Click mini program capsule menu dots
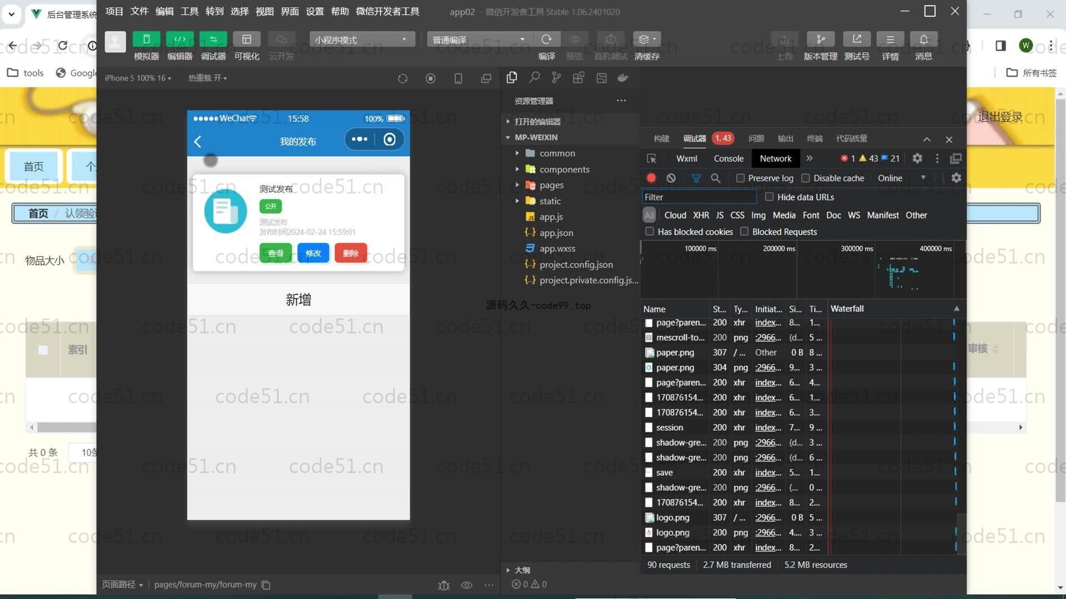This screenshot has width=1066, height=599. pos(359,139)
